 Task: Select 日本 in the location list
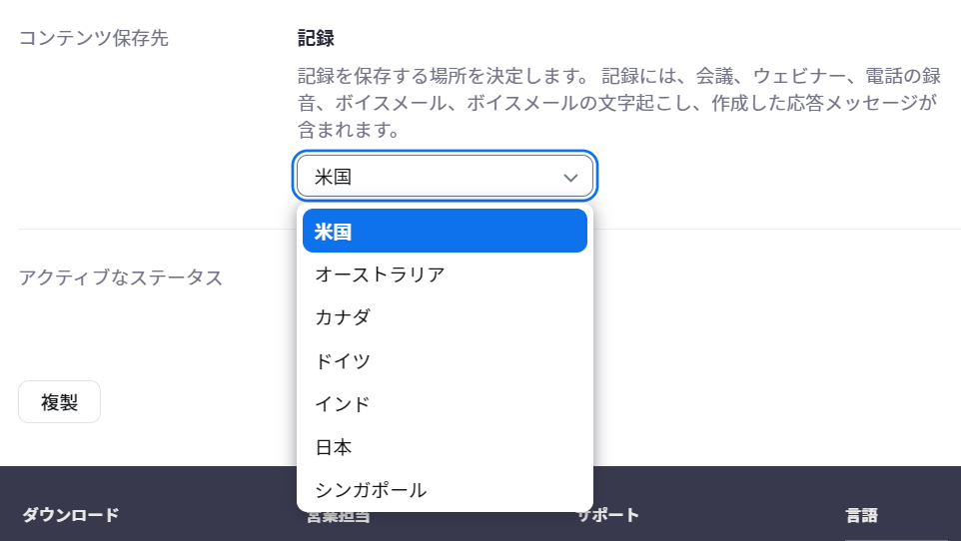(x=445, y=447)
